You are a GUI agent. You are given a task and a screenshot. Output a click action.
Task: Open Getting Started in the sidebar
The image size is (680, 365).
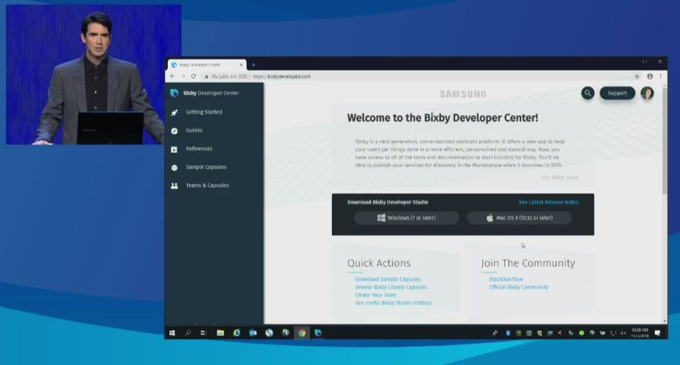(204, 112)
